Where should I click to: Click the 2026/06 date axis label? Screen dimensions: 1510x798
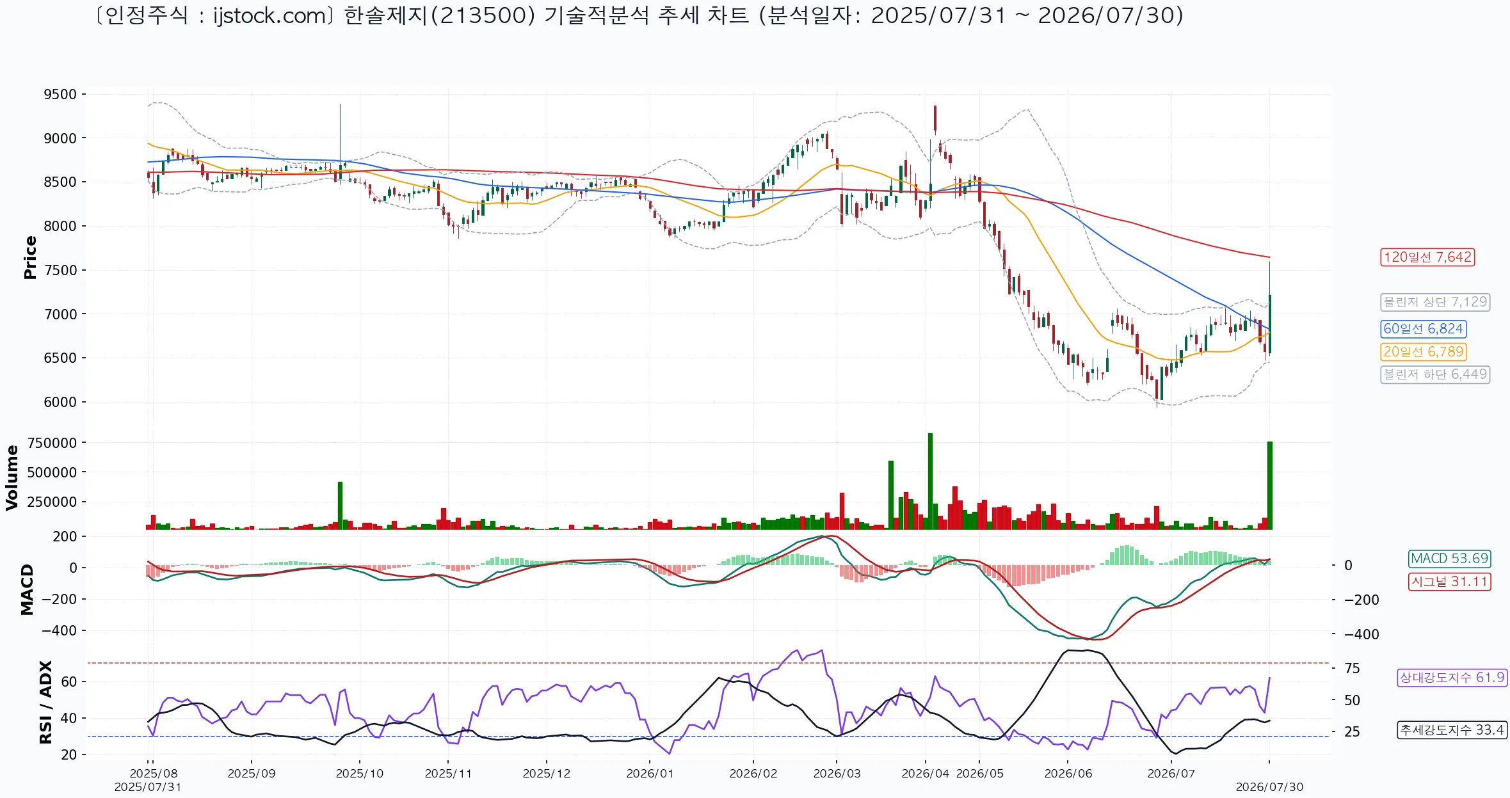(x=1068, y=773)
